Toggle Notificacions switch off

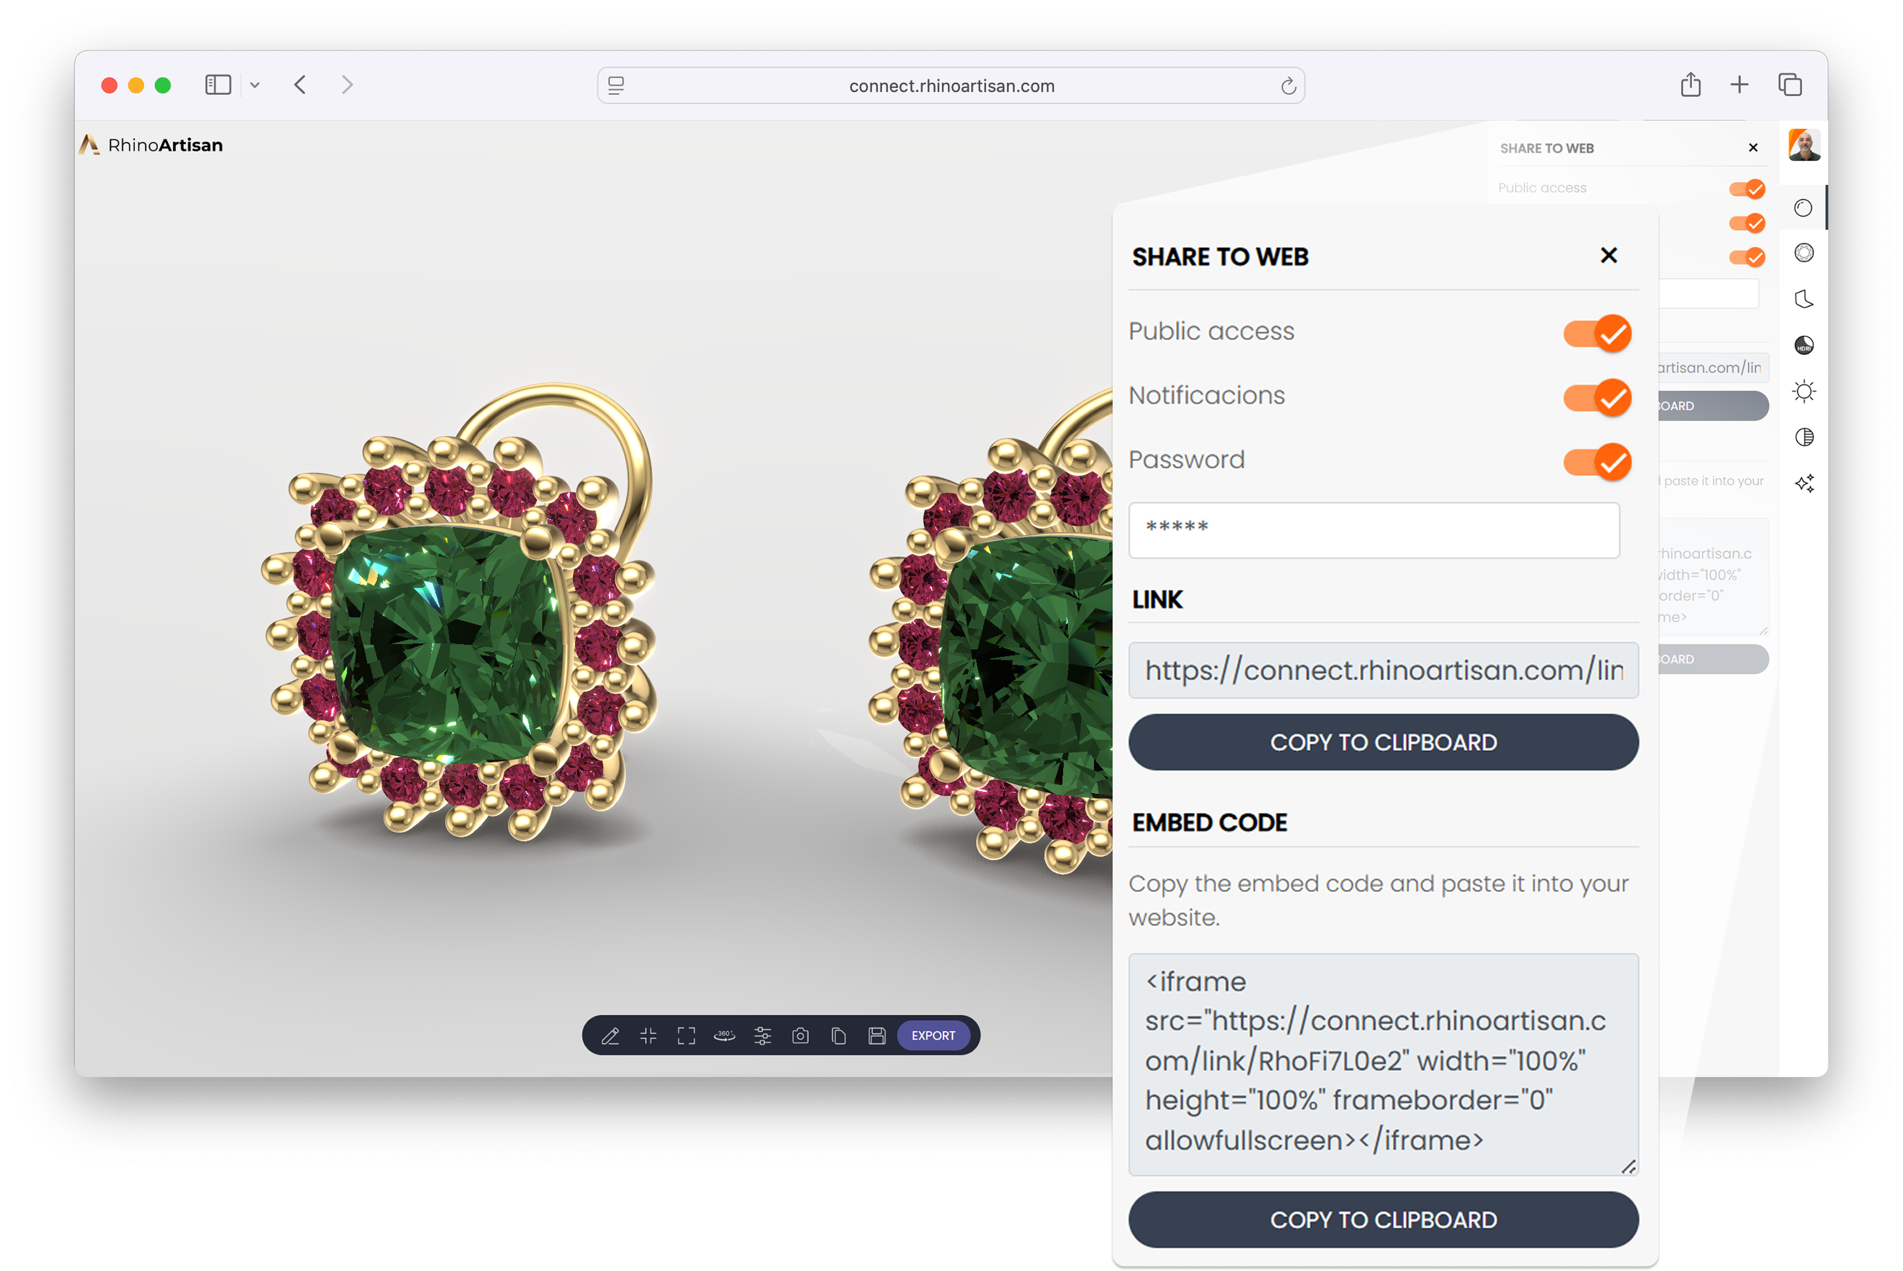point(1597,397)
